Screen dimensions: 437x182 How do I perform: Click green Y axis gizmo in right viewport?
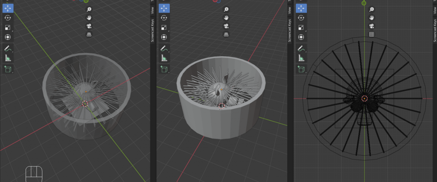coord(364,3)
